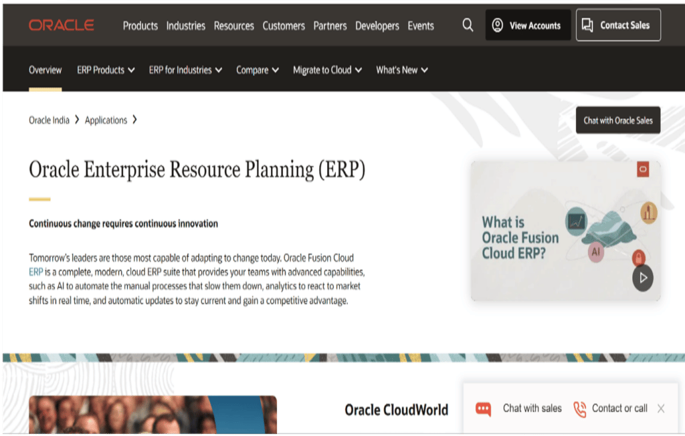Click the Contact Sales chat icon
The image size is (685, 436).
[587, 25]
